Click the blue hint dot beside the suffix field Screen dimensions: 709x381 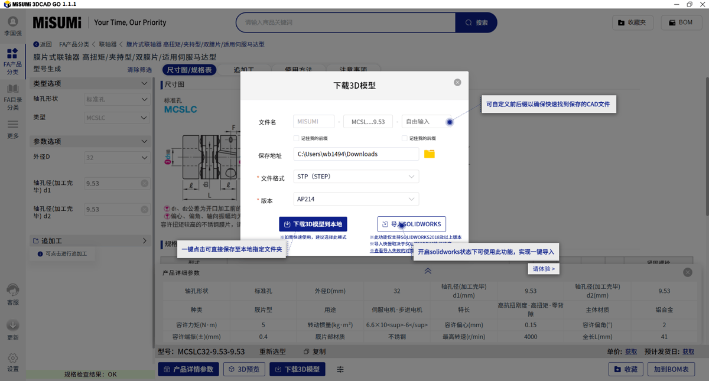point(450,122)
